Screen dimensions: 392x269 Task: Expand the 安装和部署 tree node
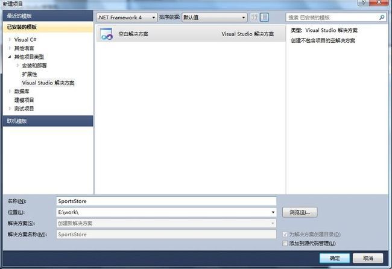click(x=17, y=66)
